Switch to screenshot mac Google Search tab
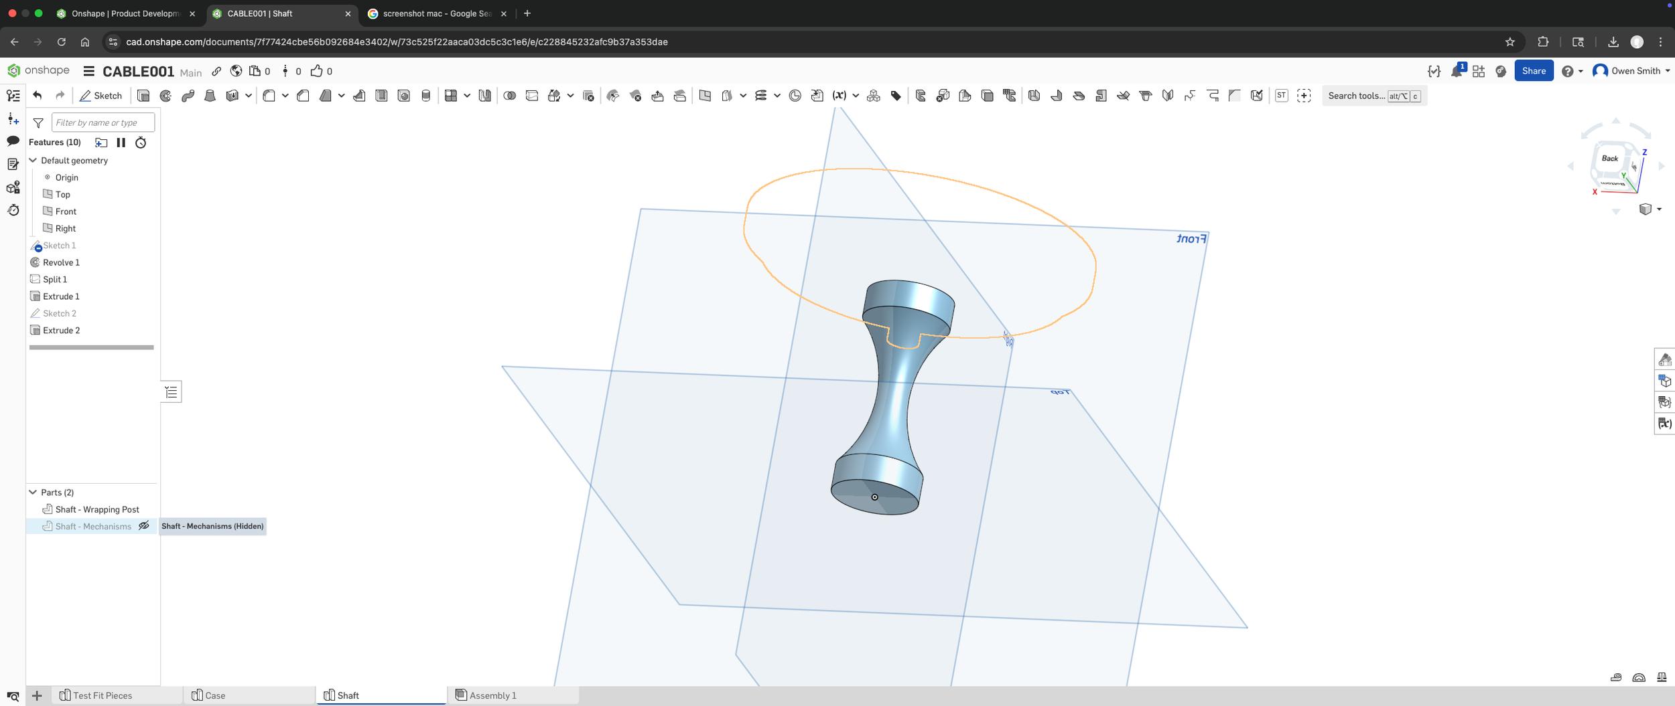The width and height of the screenshot is (1675, 706). [x=438, y=13]
